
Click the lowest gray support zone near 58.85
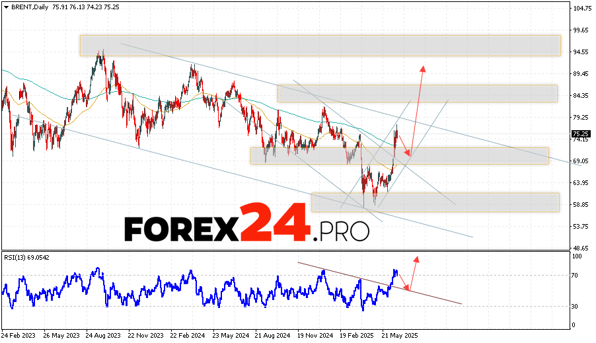(435, 202)
